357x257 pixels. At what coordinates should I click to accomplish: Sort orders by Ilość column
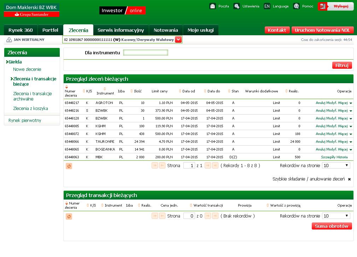pyautogui.click(x=131, y=91)
